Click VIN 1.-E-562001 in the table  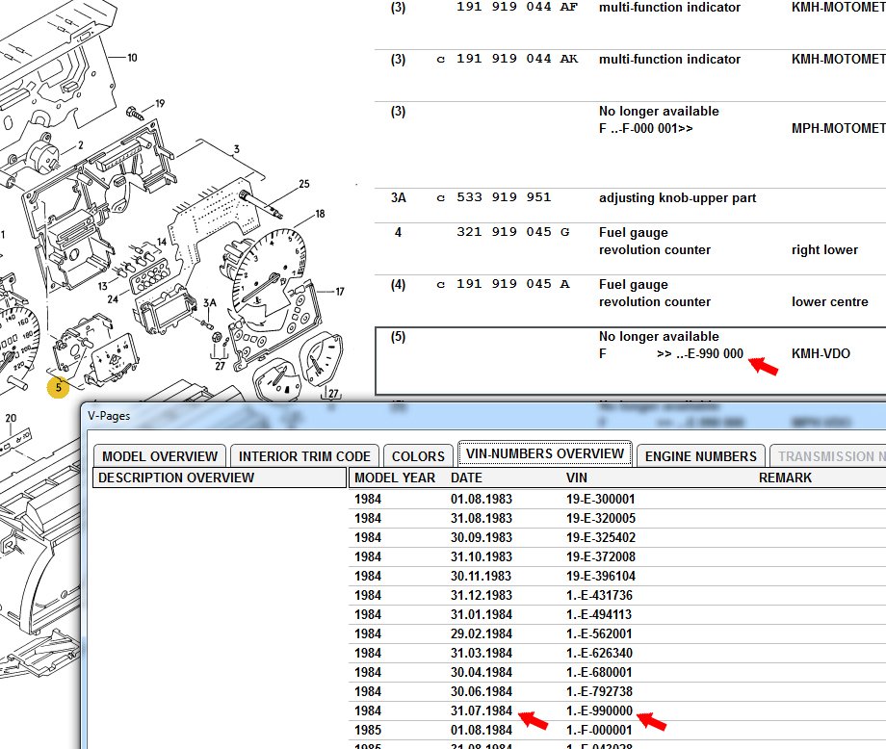[600, 633]
